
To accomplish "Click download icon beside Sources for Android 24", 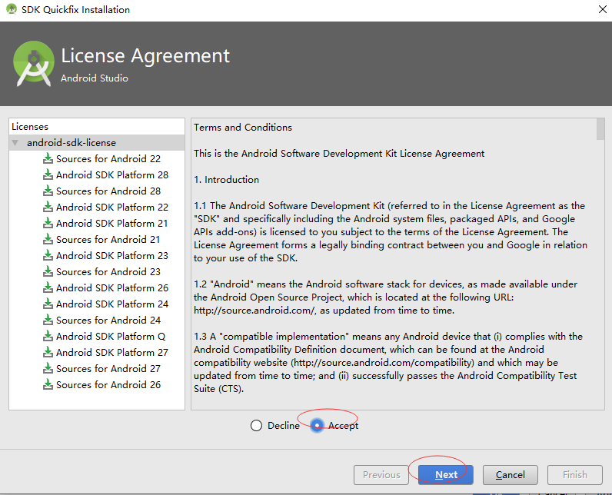I will coord(48,321).
